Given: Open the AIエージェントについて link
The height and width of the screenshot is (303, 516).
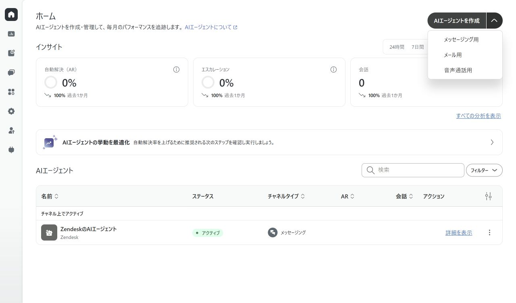Looking at the screenshot, I should (211, 27).
